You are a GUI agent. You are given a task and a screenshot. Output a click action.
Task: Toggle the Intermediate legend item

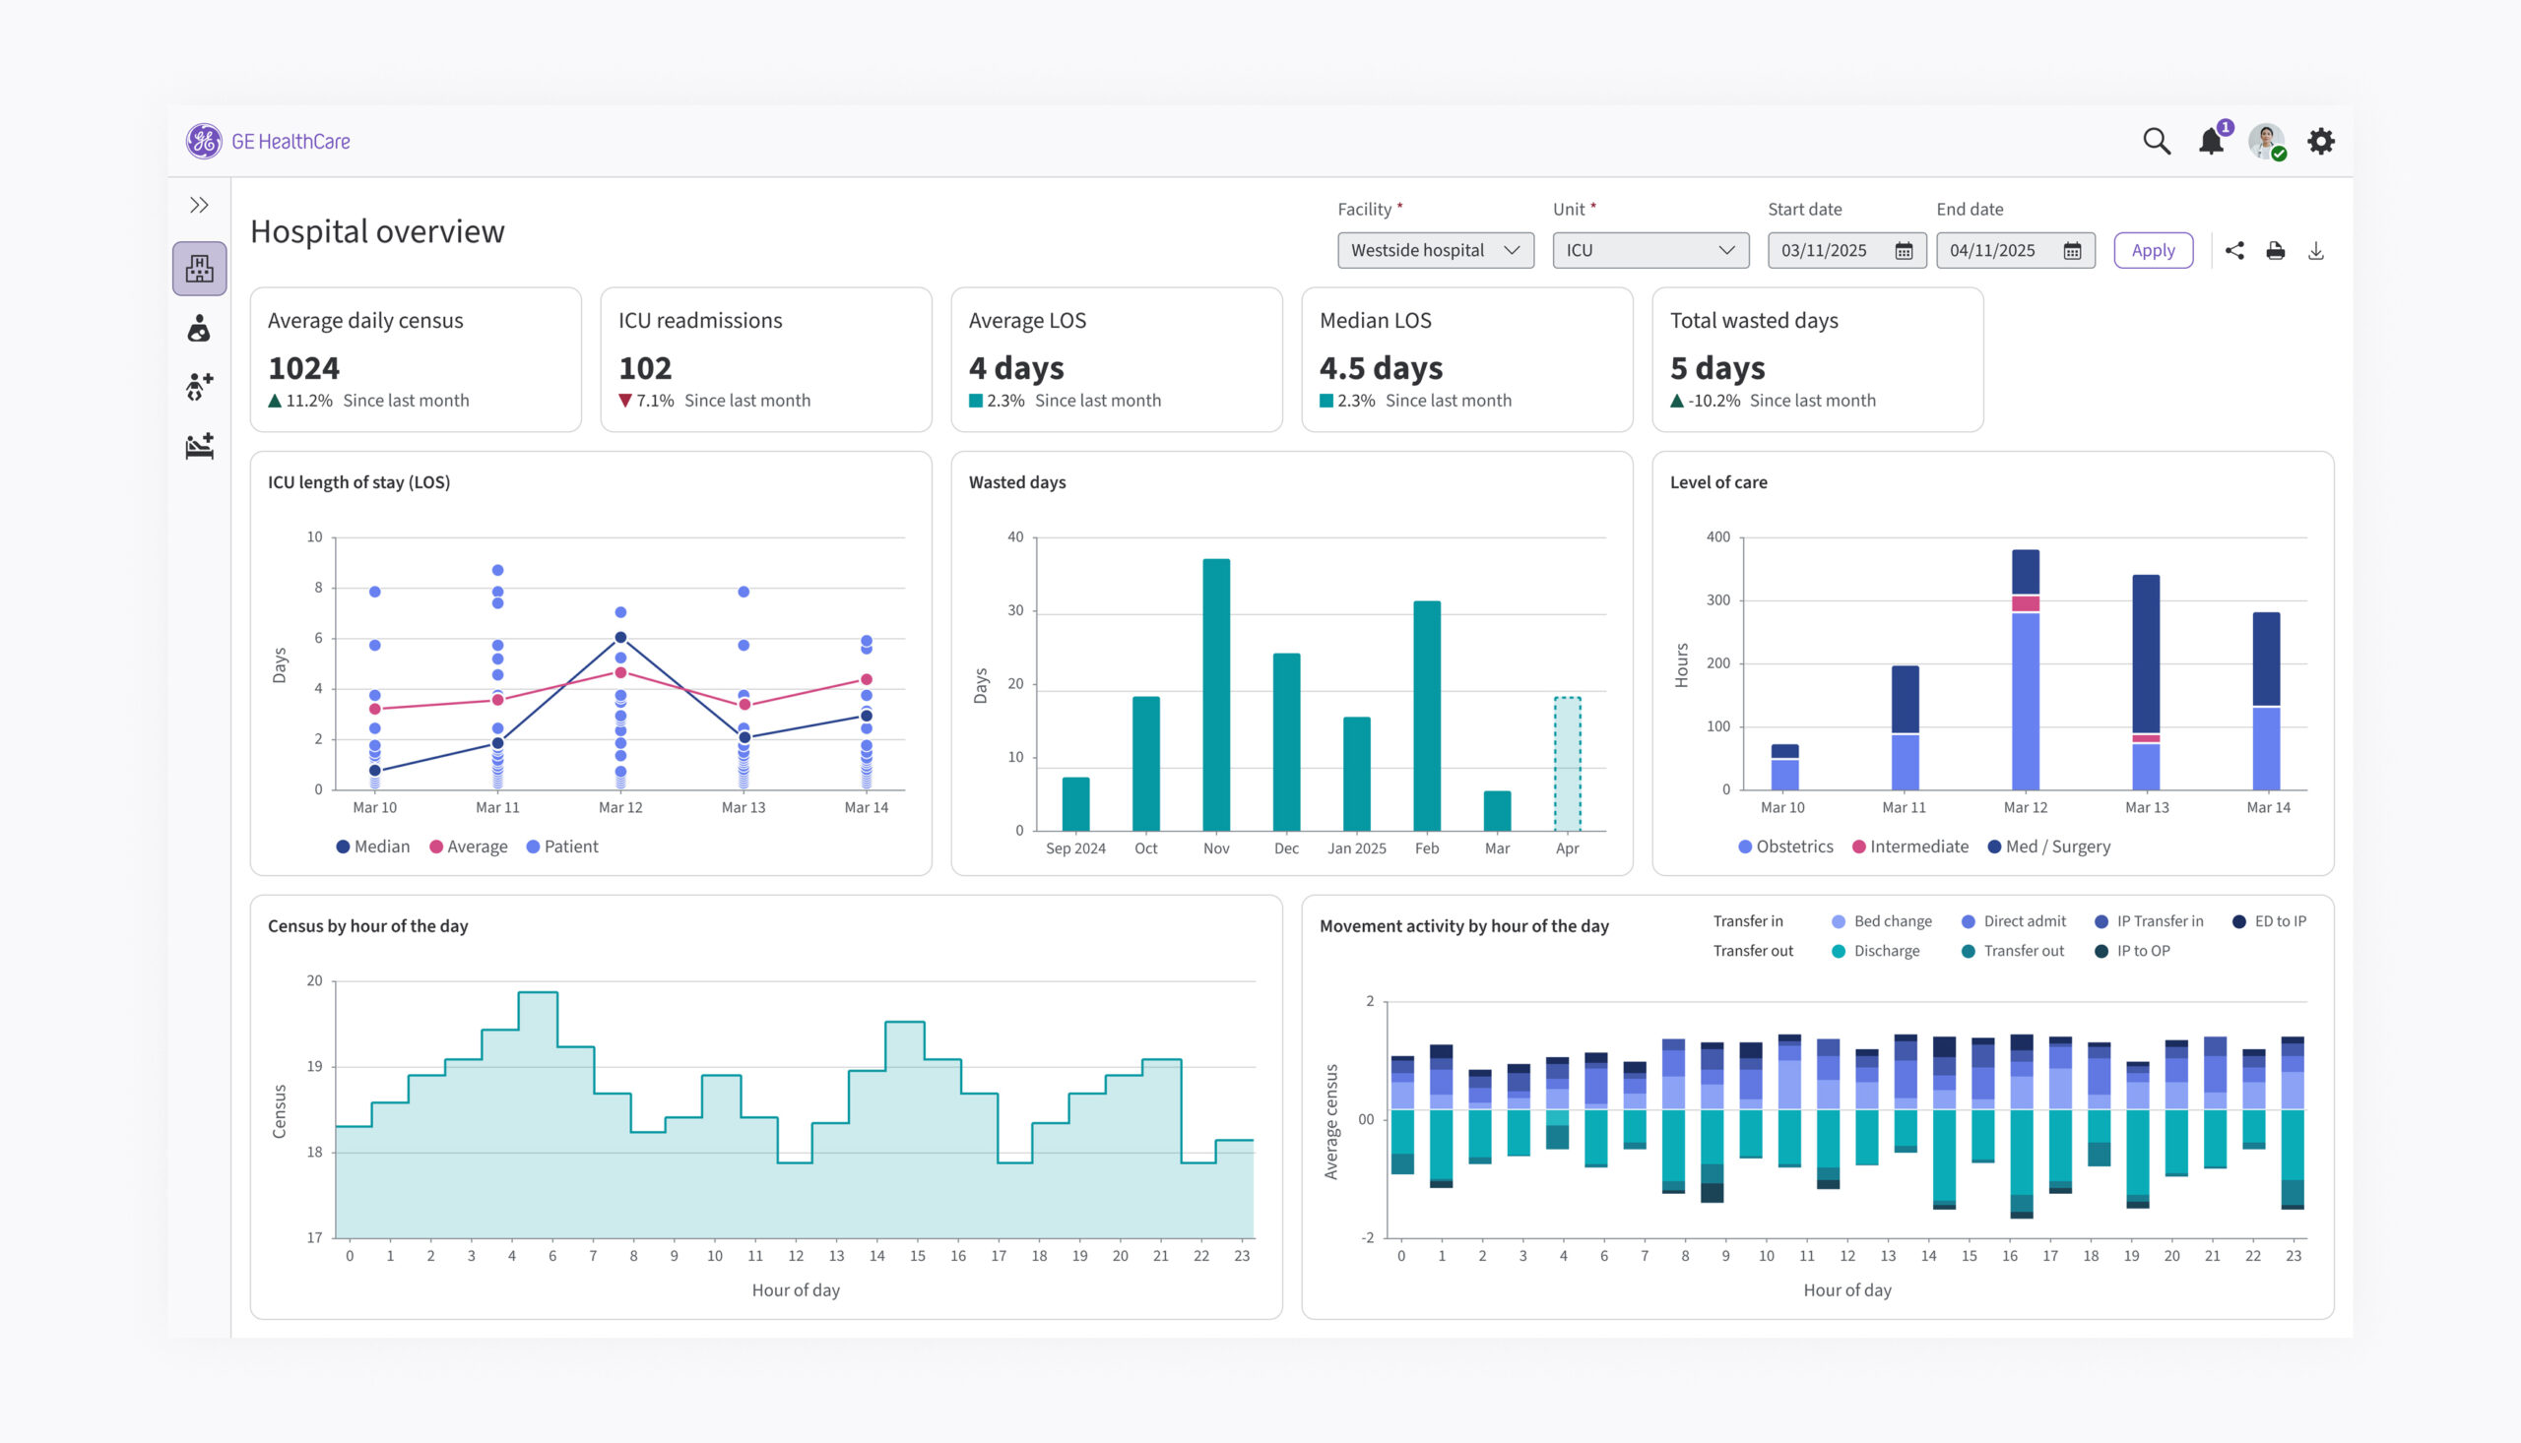pos(1909,847)
